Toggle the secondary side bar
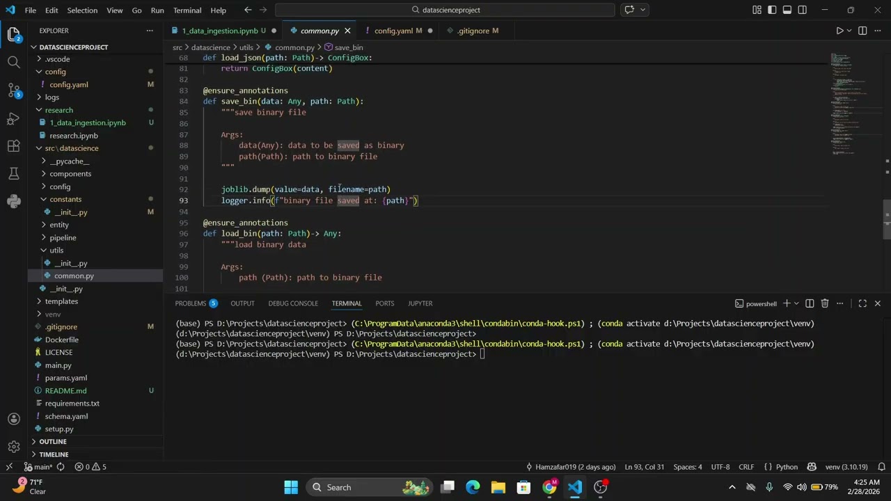The height and width of the screenshot is (501, 891). tap(803, 10)
